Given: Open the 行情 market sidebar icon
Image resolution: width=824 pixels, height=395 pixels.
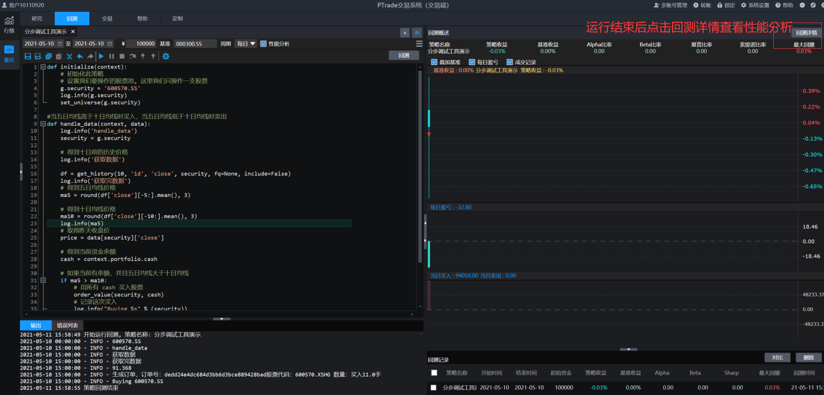Looking at the screenshot, I should (x=9, y=25).
